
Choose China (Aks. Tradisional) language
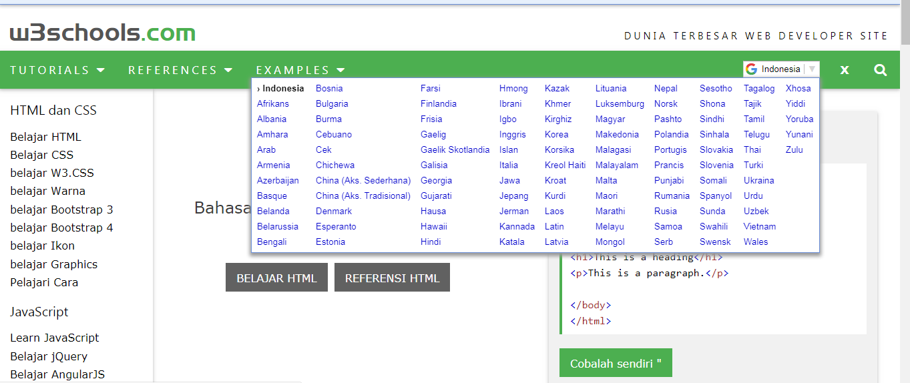tap(363, 196)
